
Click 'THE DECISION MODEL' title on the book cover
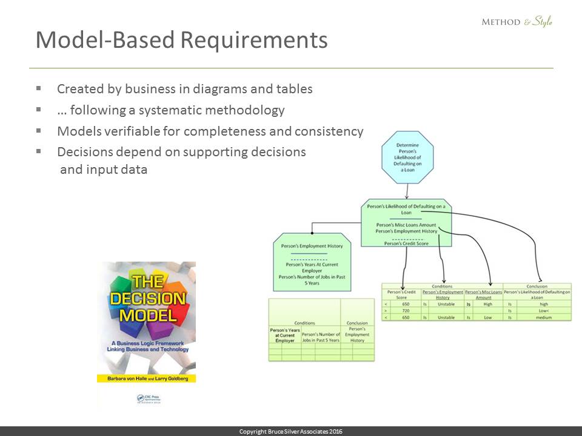[x=147, y=298]
